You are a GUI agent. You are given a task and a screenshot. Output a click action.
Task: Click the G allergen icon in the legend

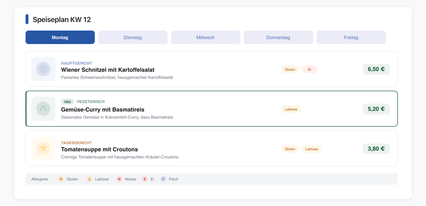pos(61,179)
